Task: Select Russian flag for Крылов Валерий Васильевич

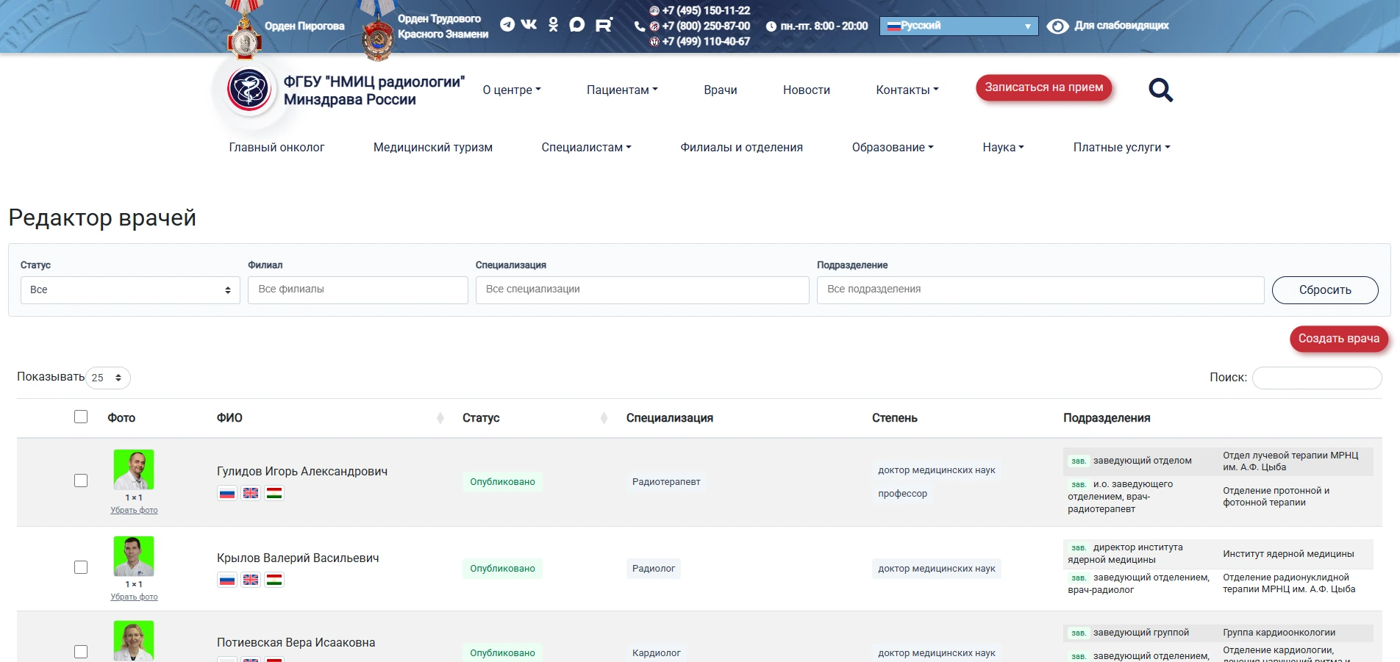Action: tap(227, 580)
